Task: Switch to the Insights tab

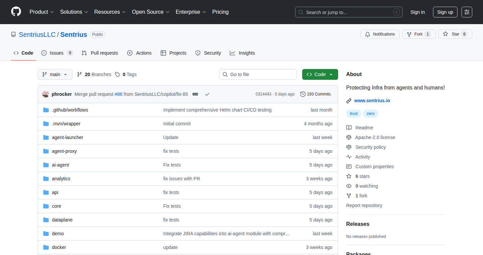Action: click(242, 53)
